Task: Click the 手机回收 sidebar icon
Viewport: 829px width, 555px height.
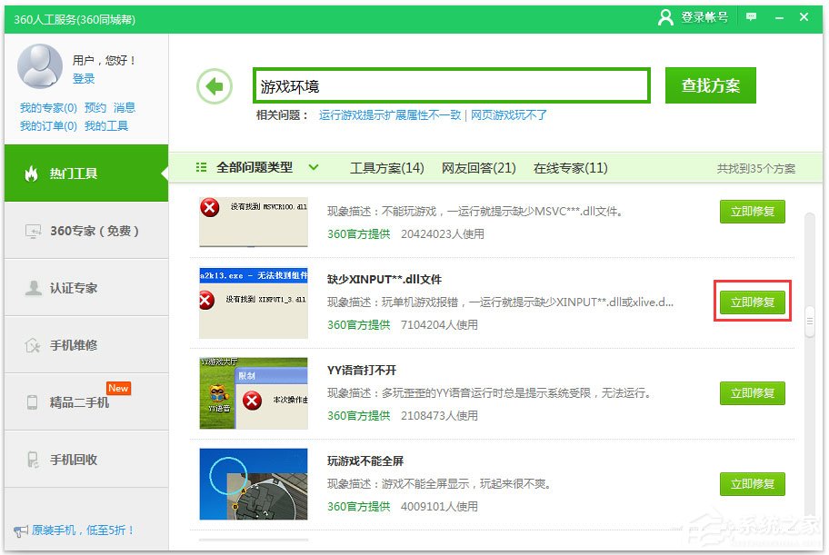Action: (71, 459)
